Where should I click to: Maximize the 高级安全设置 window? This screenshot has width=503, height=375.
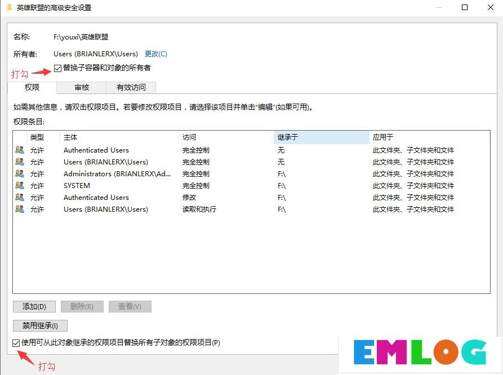(x=465, y=7)
